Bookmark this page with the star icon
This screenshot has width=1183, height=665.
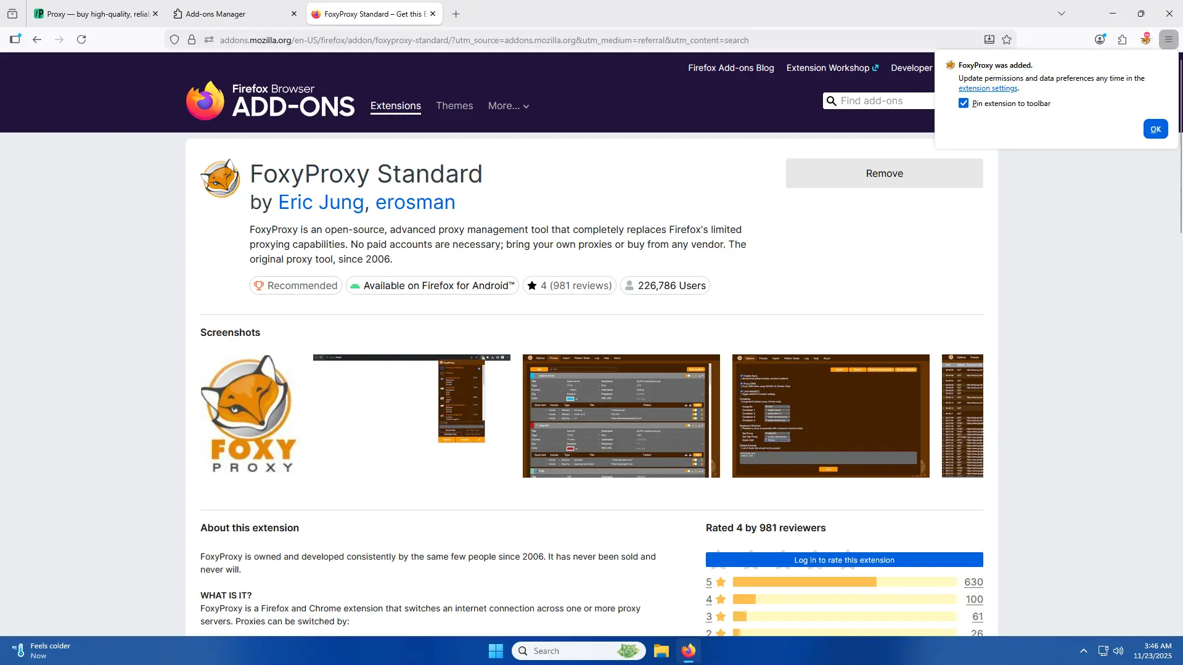pos(1007,39)
